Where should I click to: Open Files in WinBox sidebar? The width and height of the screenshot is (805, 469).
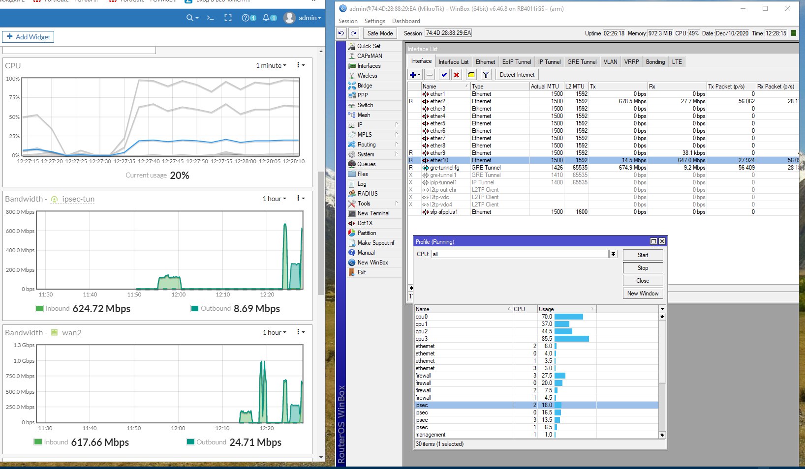coord(363,174)
